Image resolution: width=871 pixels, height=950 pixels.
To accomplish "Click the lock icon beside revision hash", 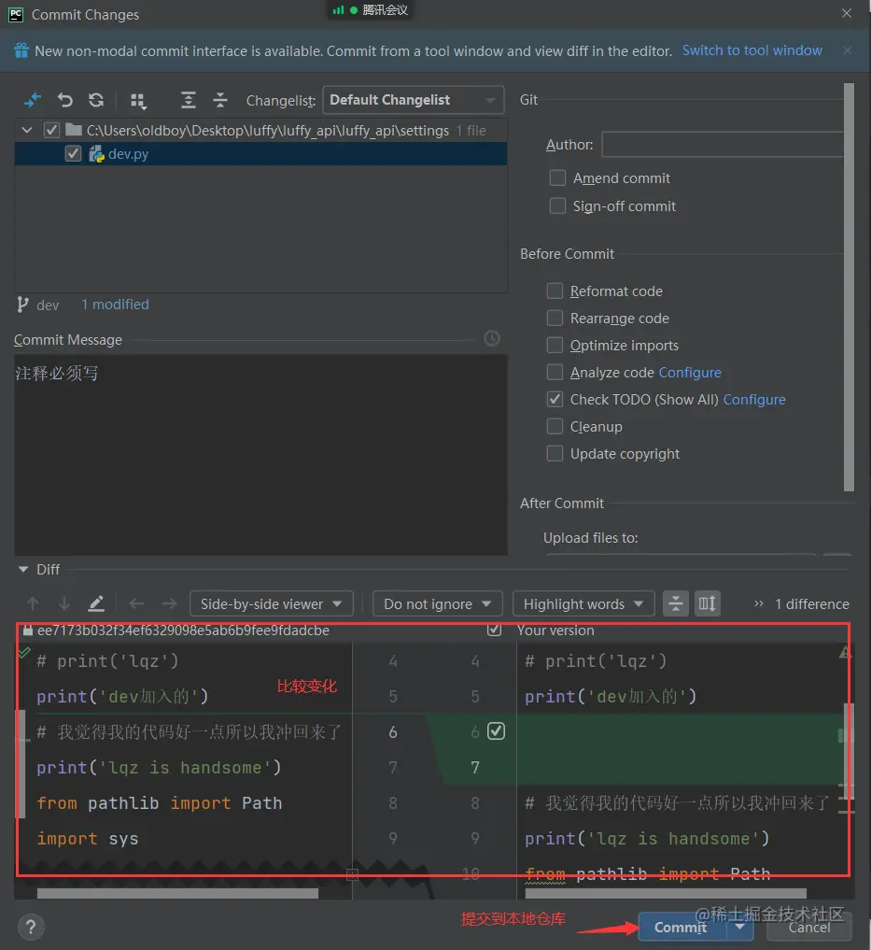I will tap(27, 631).
